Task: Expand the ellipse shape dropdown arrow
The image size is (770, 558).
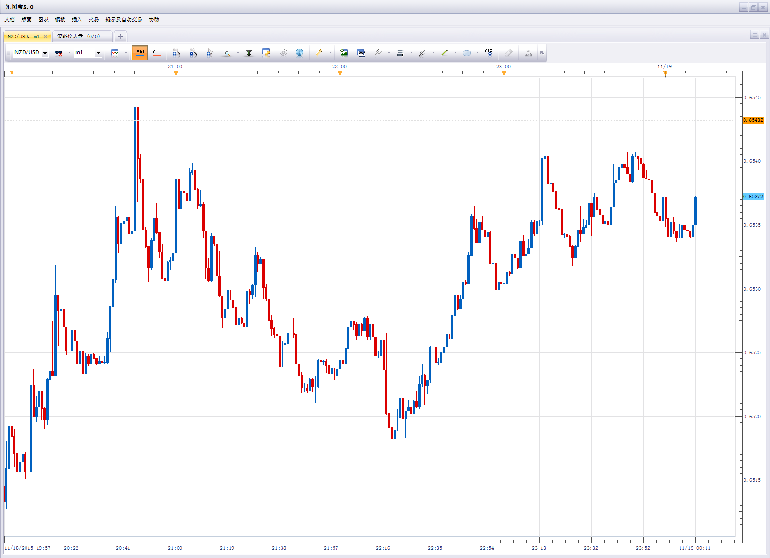Action: pyautogui.click(x=477, y=53)
